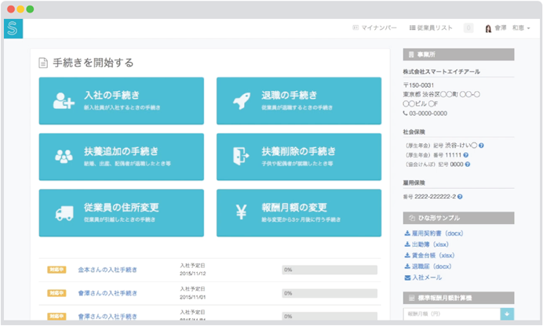Click the 報酬月額 (円) input field
Image resolution: width=543 pixels, height=326 pixels.
click(451, 314)
